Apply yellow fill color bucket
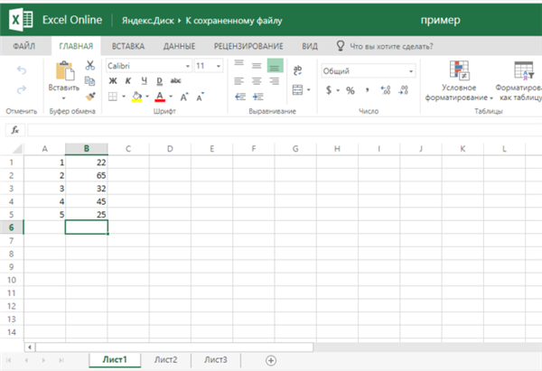 (136, 97)
